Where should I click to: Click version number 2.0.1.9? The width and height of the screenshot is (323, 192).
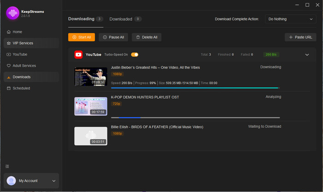[25, 16]
